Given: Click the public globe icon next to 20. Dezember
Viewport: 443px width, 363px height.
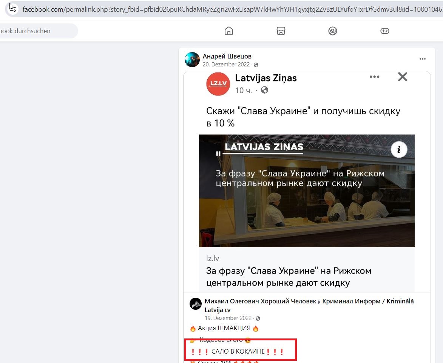Looking at the screenshot, I should point(256,65).
